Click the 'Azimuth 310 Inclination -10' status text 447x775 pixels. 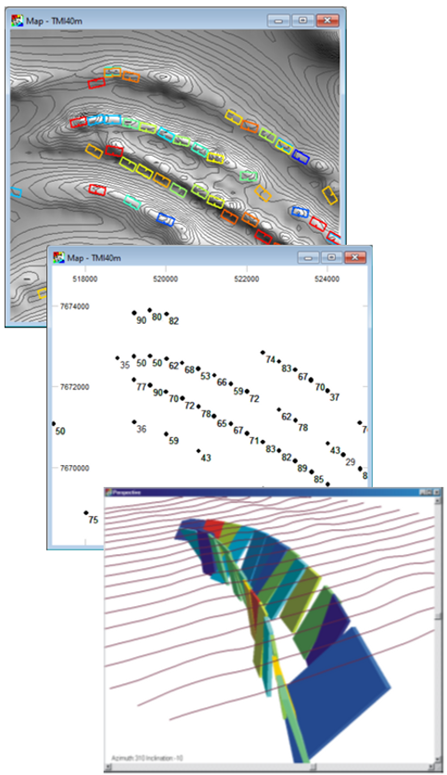(x=147, y=757)
